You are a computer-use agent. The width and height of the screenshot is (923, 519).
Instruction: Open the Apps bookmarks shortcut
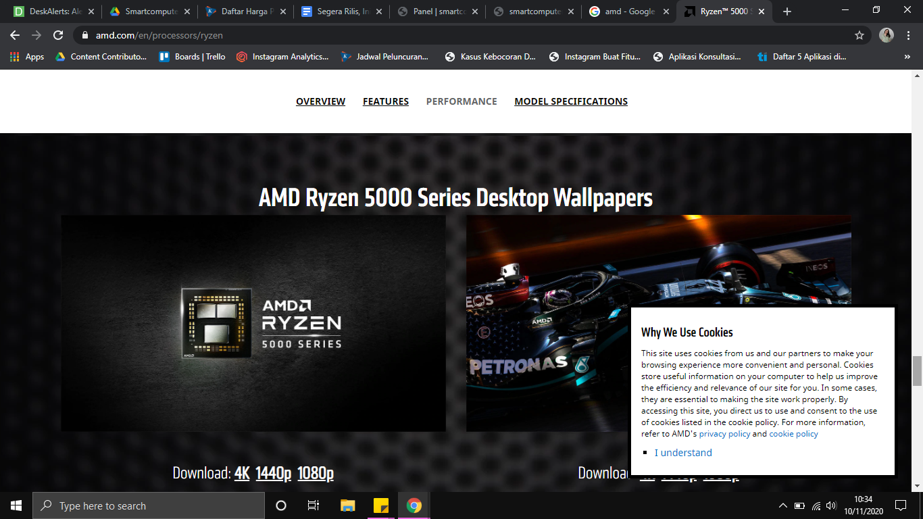coord(27,57)
